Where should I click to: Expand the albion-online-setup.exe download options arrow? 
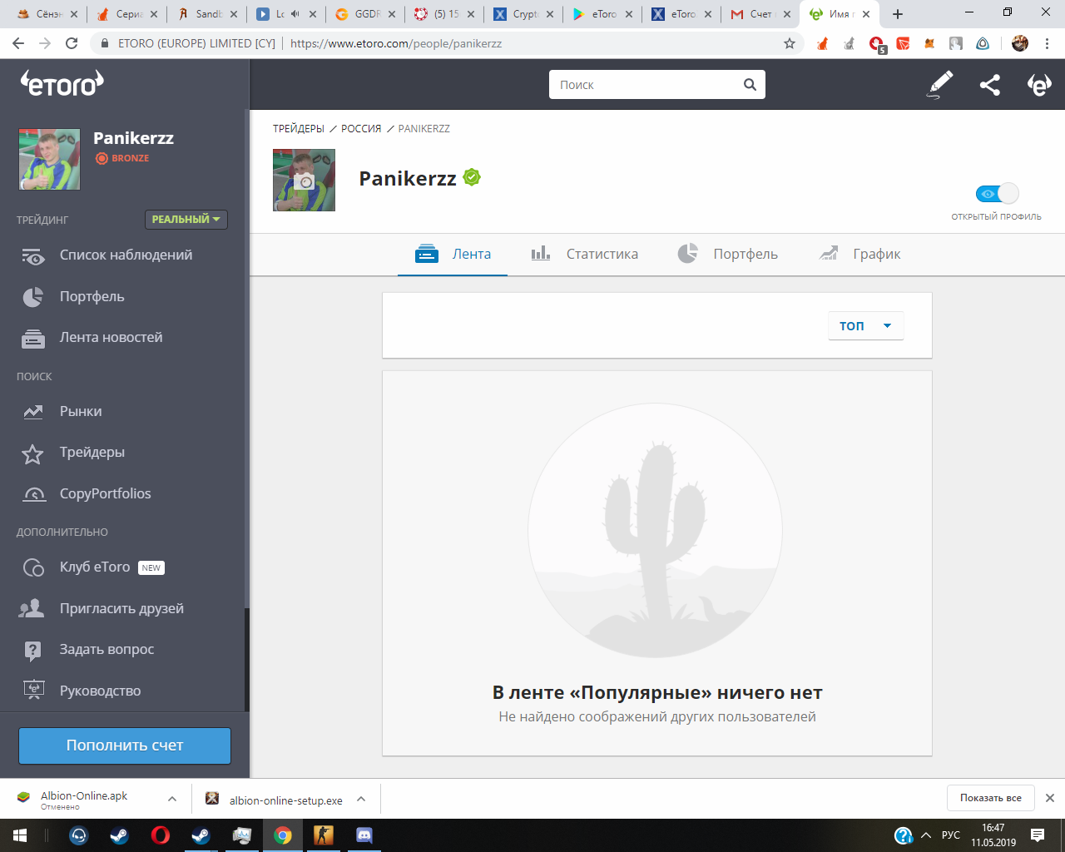pos(361,799)
